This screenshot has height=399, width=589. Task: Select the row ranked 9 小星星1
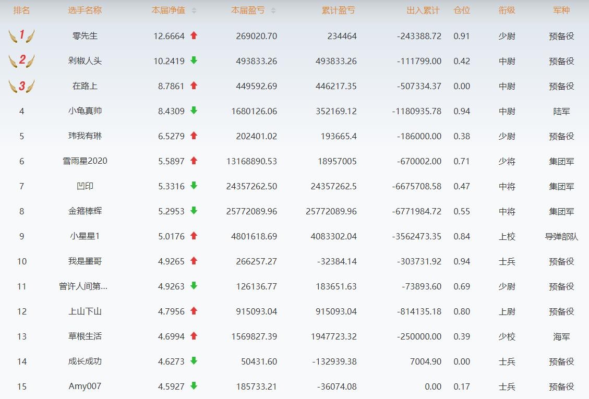coord(85,236)
